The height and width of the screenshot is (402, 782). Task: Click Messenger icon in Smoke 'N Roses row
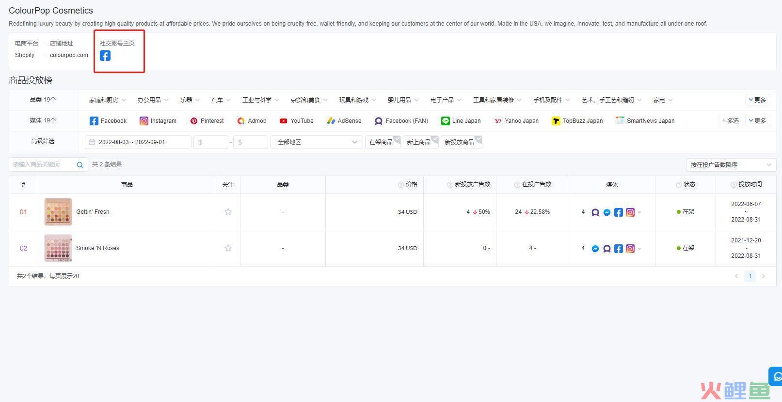click(595, 249)
